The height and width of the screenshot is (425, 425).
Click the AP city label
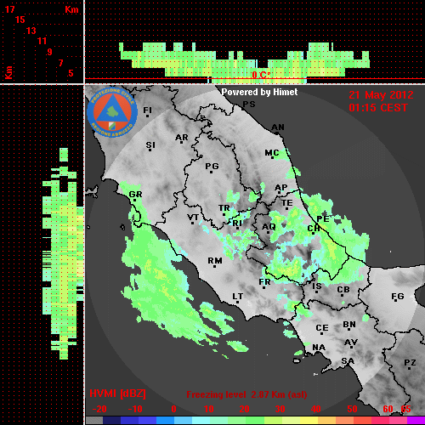pyautogui.click(x=280, y=188)
